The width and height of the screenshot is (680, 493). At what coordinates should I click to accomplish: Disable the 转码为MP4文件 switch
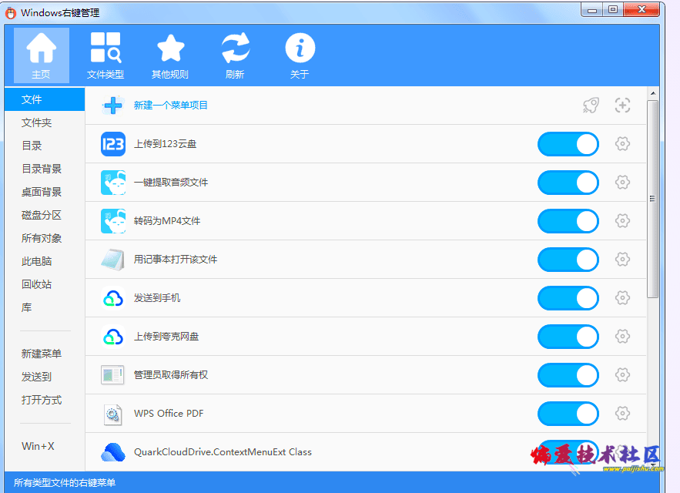coord(568,221)
